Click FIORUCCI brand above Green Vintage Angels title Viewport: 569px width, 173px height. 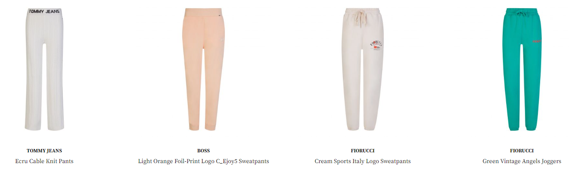pos(522,151)
